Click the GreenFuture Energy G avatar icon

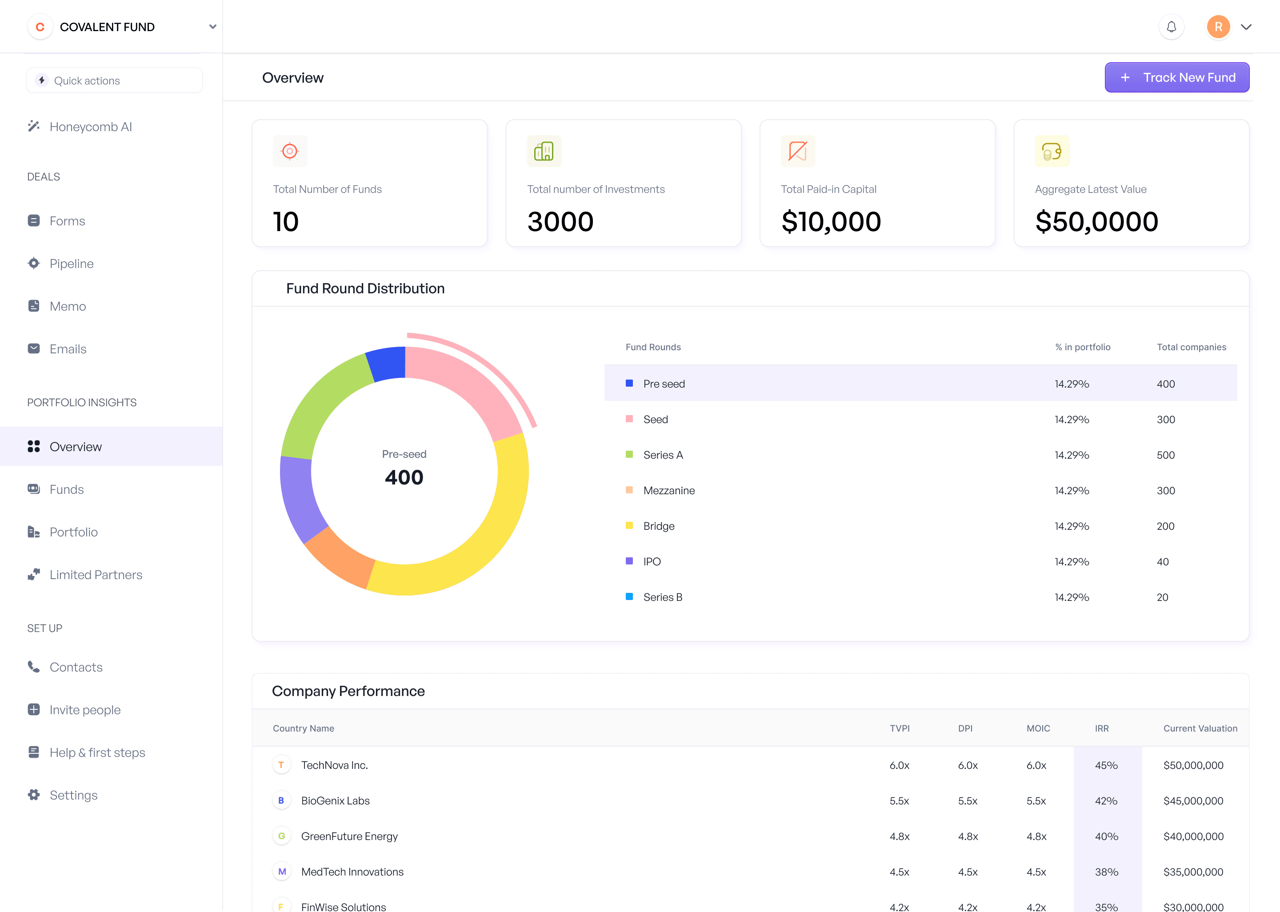click(x=281, y=836)
